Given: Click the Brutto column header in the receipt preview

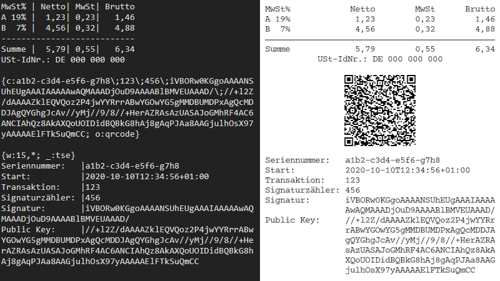Looking at the screenshot, I should pos(480,9).
